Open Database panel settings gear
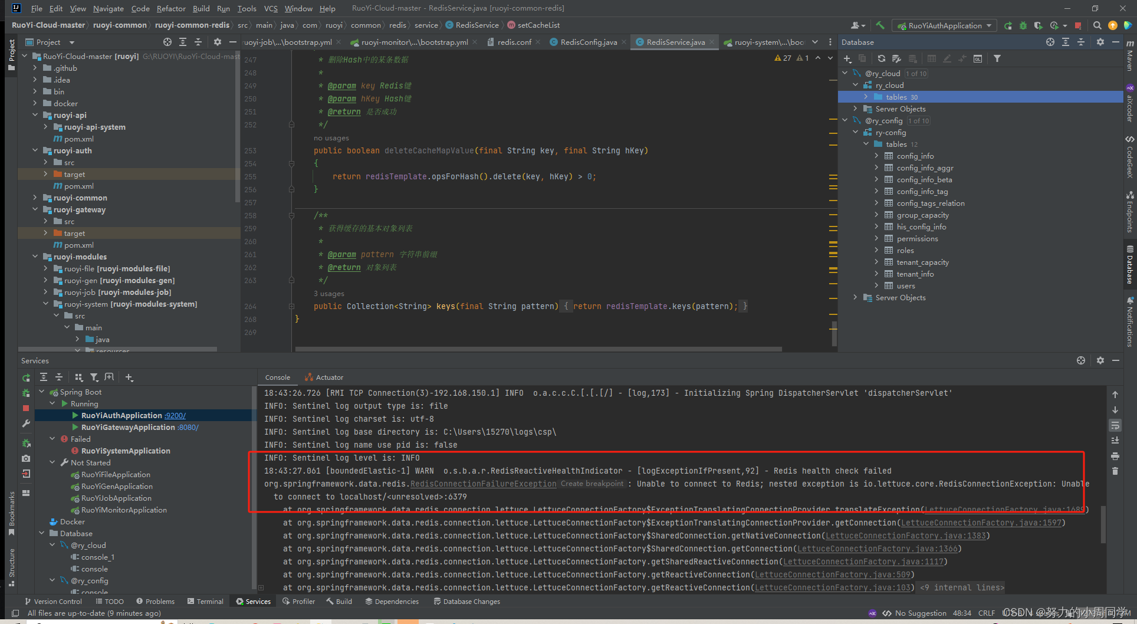 tap(1100, 42)
